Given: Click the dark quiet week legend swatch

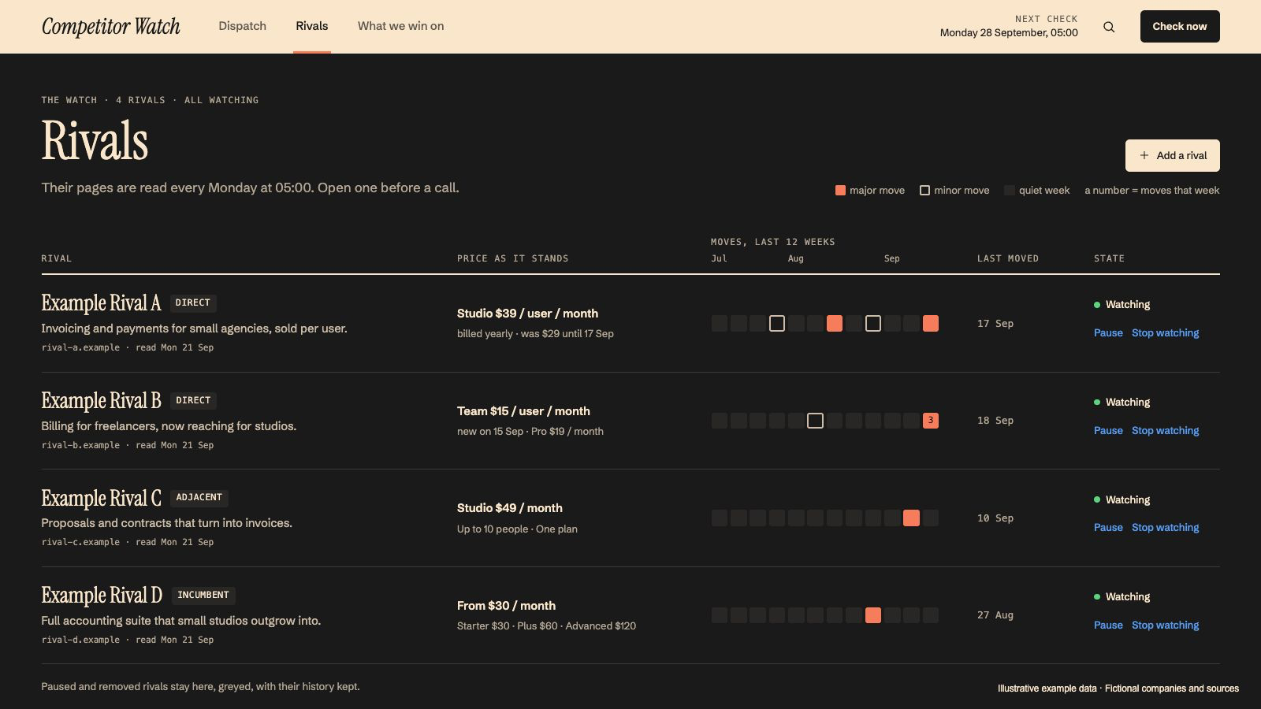Looking at the screenshot, I should [x=1010, y=191].
